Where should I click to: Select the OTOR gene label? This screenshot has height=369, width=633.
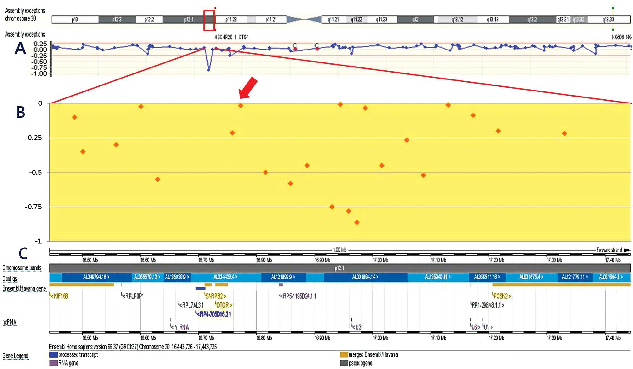(x=224, y=305)
